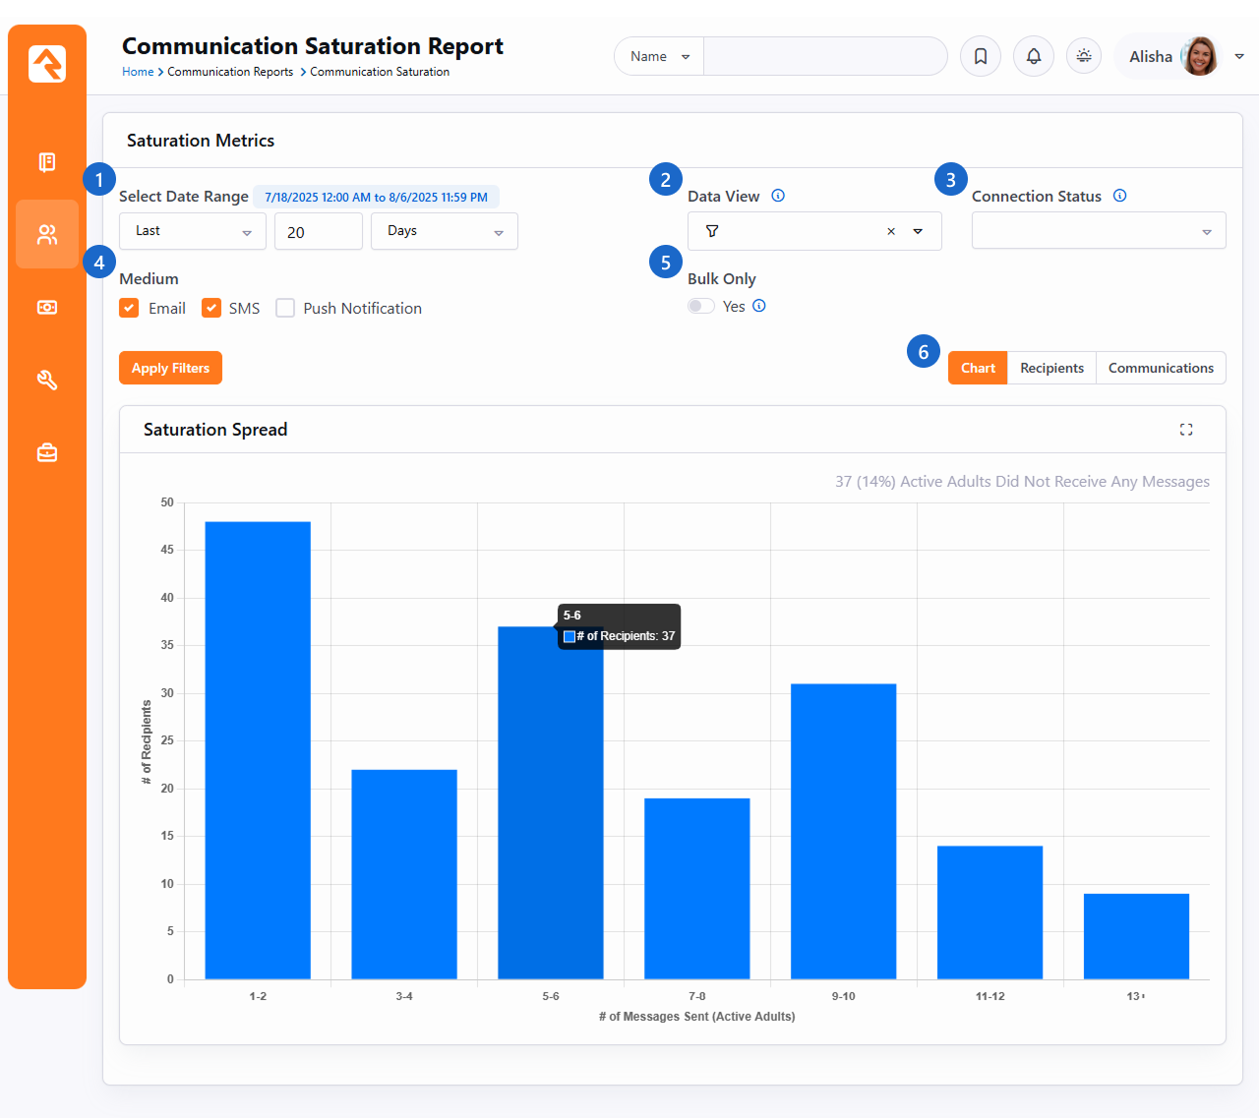Toggle the Bulk Only switch on
This screenshot has height=1118, width=1259.
(701, 306)
